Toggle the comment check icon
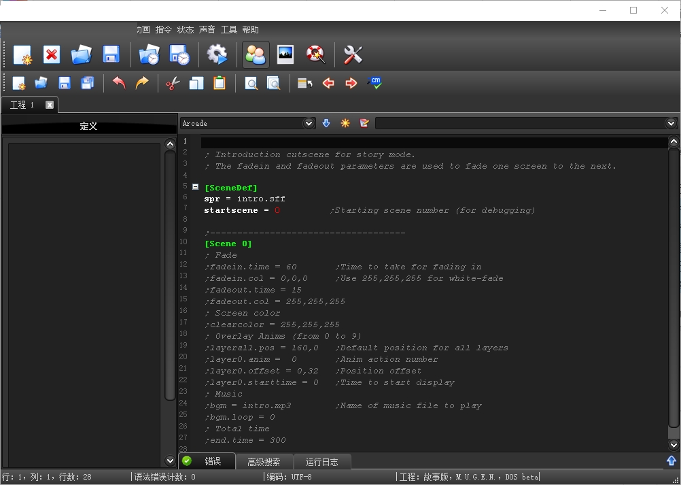 pos(374,83)
